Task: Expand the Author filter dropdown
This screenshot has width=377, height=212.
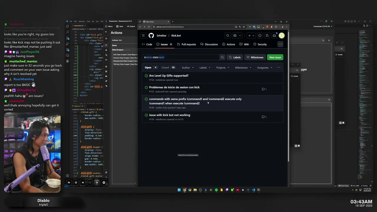Action: click(x=188, y=68)
